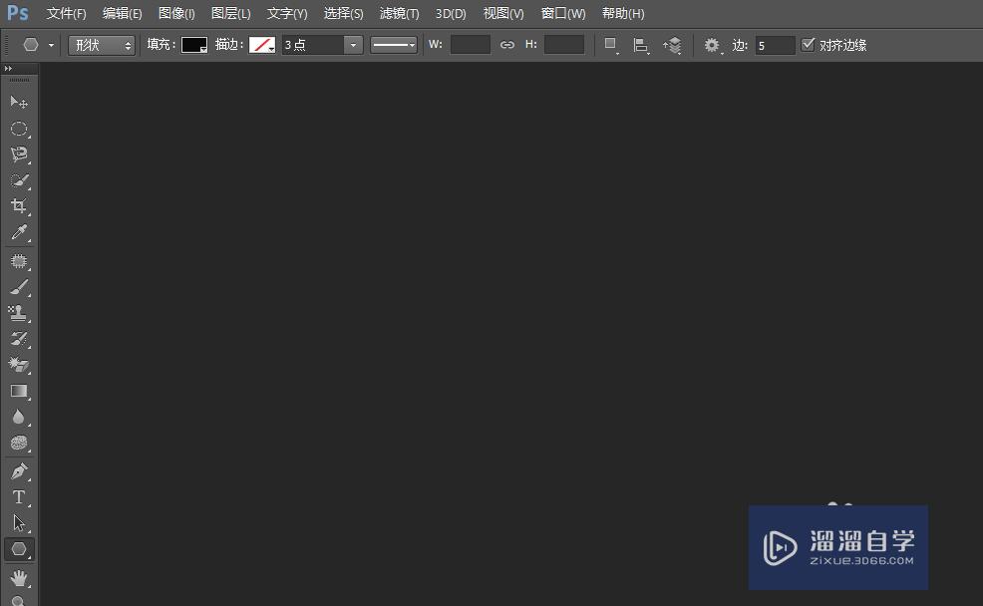
Task: Select the Pen tool
Action: [x=19, y=471]
